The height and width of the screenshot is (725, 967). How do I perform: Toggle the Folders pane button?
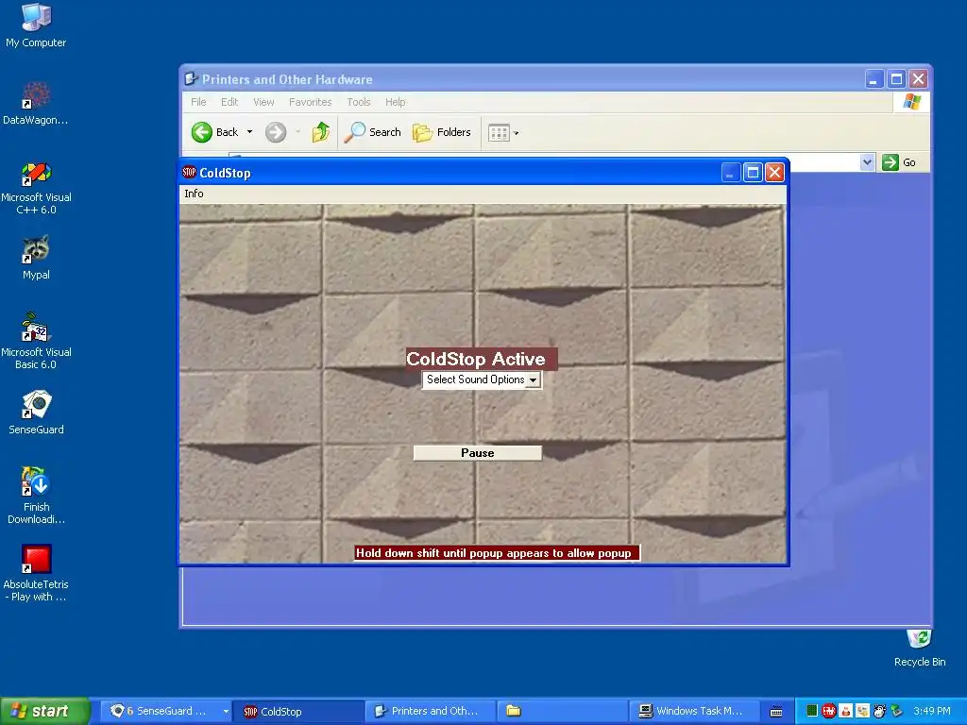442,132
